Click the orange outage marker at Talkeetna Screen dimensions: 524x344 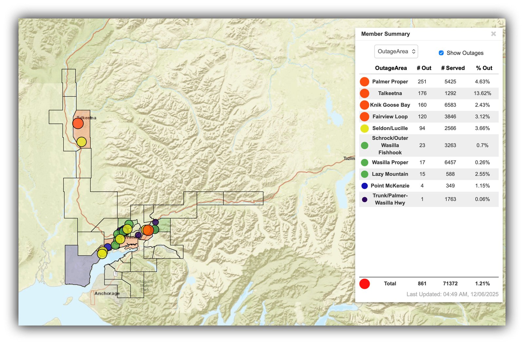[x=78, y=123]
